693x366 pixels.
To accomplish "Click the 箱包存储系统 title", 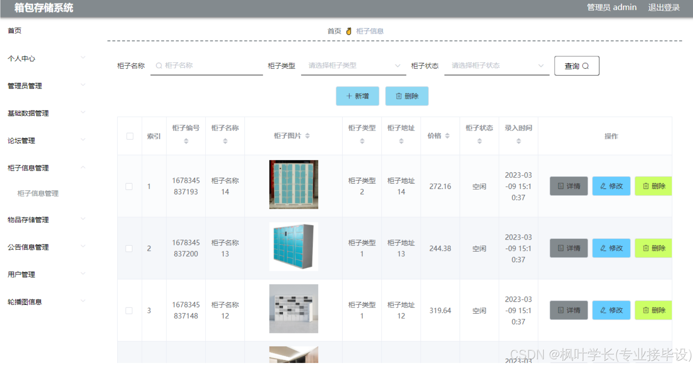I will point(44,8).
